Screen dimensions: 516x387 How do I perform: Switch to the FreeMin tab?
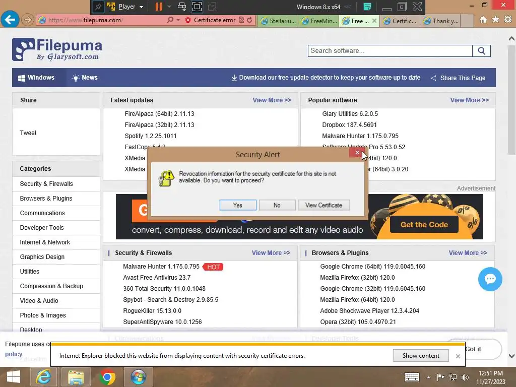(318, 21)
